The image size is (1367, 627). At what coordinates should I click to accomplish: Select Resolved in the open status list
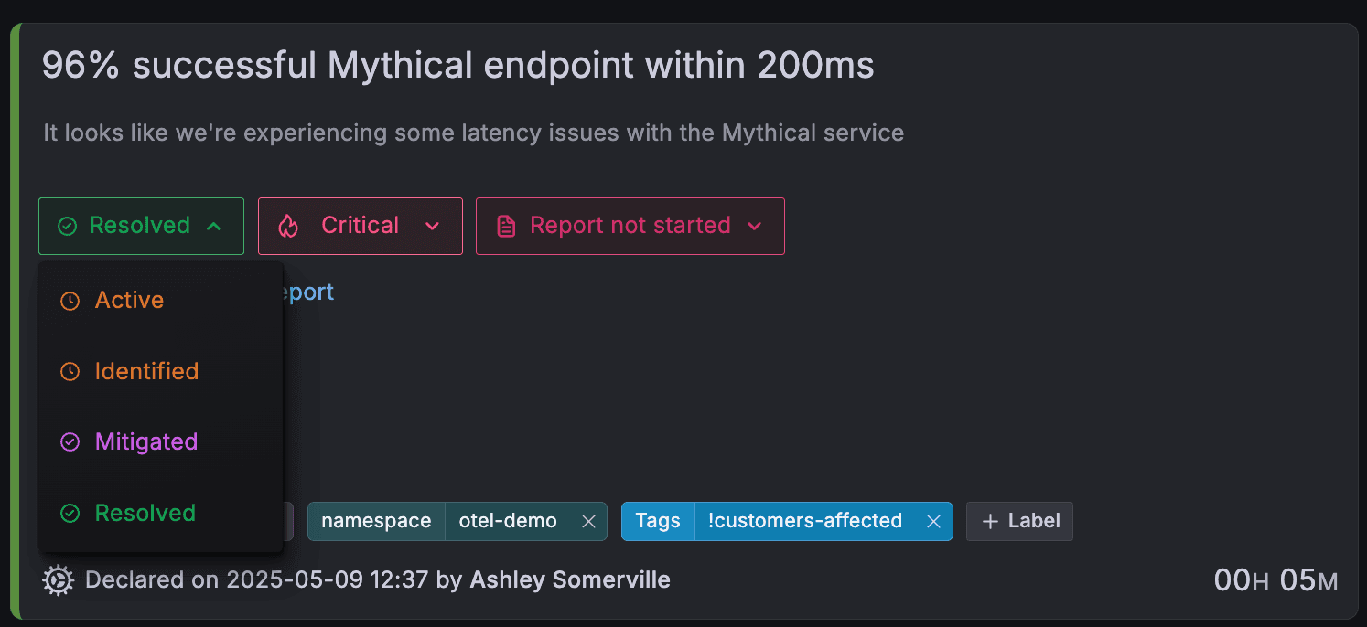click(x=145, y=513)
